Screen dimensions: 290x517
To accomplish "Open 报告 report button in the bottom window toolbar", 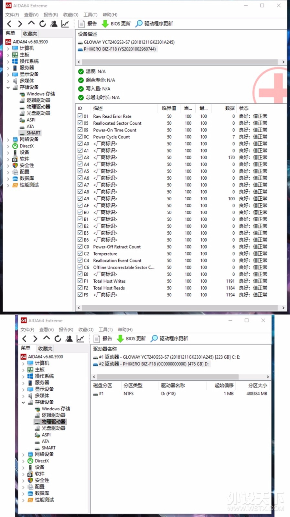I will [x=103, y=338].
